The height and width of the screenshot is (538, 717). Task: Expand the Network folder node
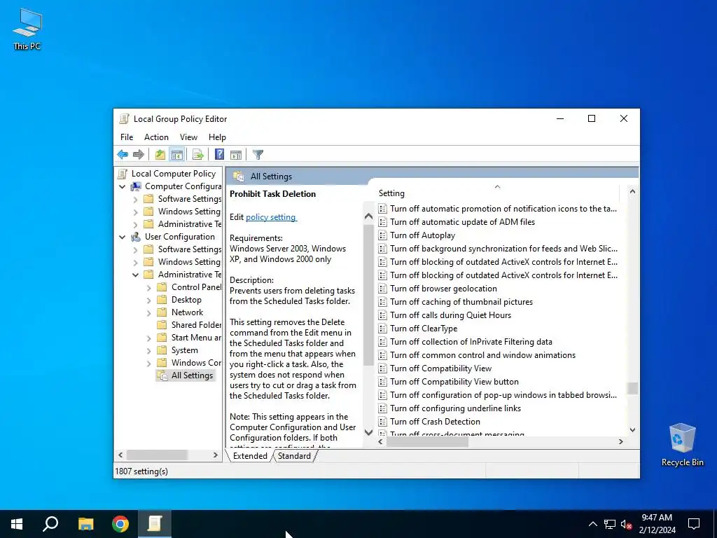[148, 313]
